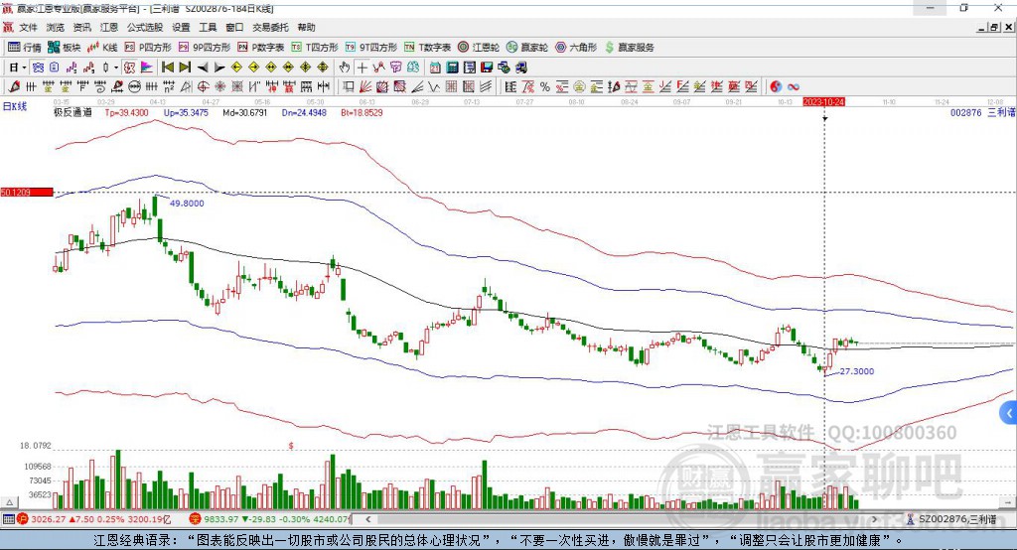Click the 极反通道 indicator label
Image resolution: width=1017 pixels, height=550 pixels.
click(73, 112)
